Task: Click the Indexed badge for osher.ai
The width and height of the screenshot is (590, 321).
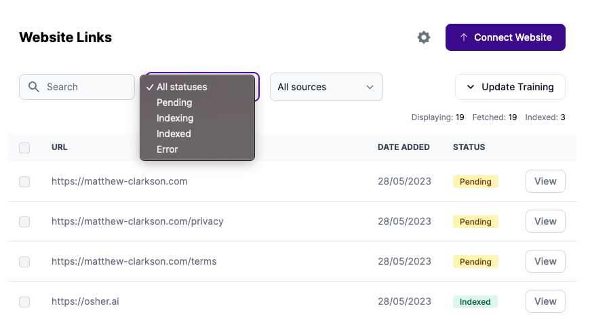Action: pos(475,302)
